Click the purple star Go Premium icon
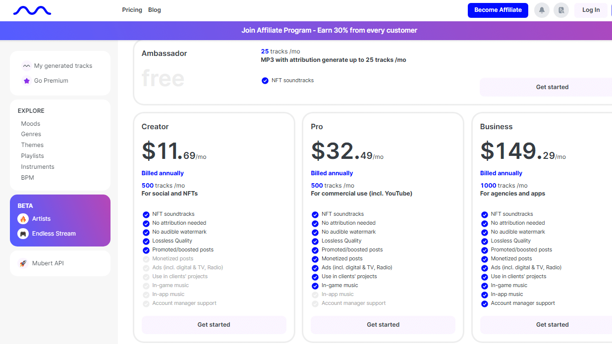This screenshot has width=612, height=344. (x=26, y=81)
